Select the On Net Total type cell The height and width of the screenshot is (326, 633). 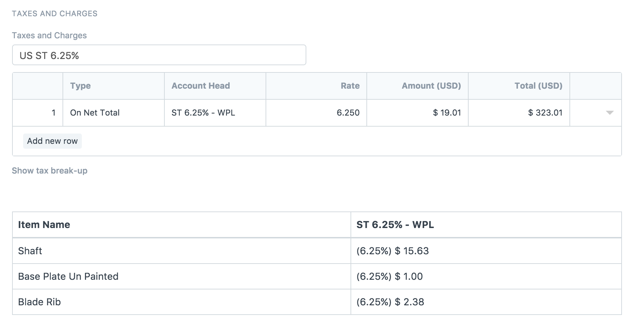click(x=113, y=113)
